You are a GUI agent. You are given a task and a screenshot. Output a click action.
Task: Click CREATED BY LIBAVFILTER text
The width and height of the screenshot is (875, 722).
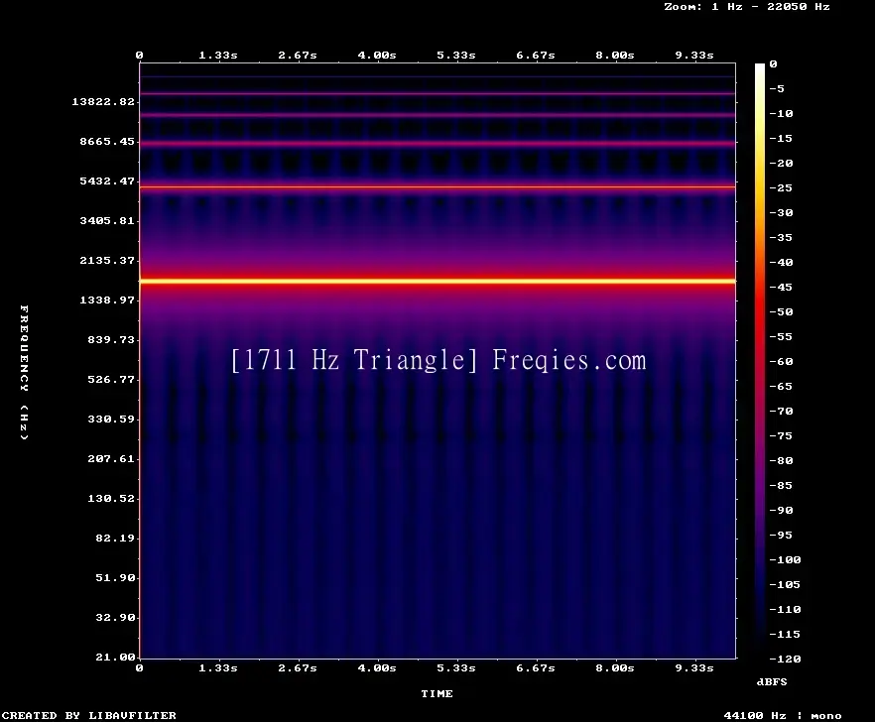(x=88, y=715)
